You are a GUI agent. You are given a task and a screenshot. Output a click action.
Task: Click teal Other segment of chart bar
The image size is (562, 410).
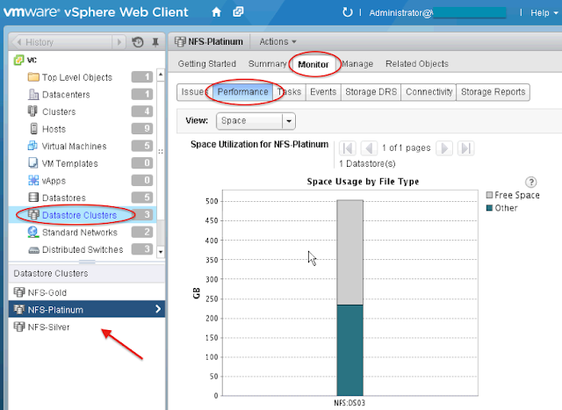point(349,350)
